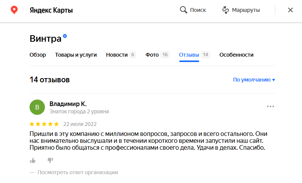Click the reviewer name Владимир К.
The height and width of the screenshot is (183, 302).
pyautogui.click(x=68, y=104)
